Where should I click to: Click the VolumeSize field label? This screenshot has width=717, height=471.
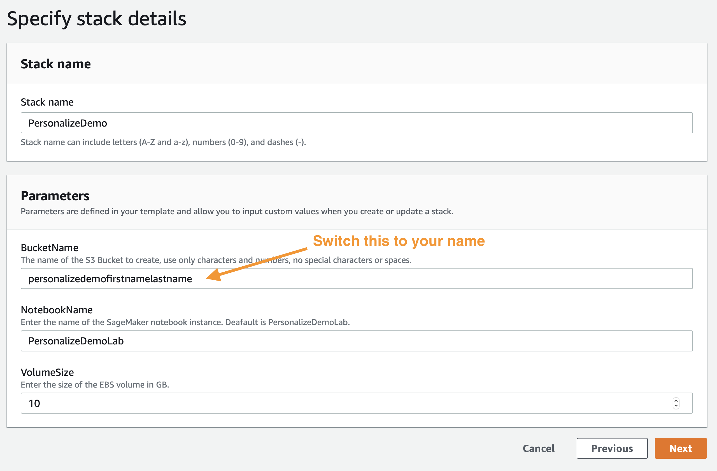point(47,372)
